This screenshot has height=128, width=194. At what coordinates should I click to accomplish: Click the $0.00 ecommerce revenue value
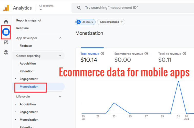click(122, 60)
